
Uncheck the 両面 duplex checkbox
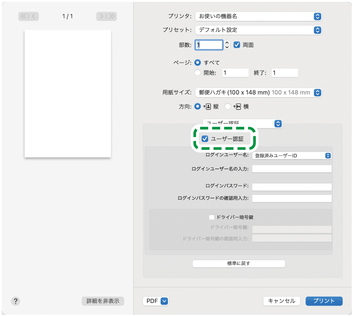[237, 45]
